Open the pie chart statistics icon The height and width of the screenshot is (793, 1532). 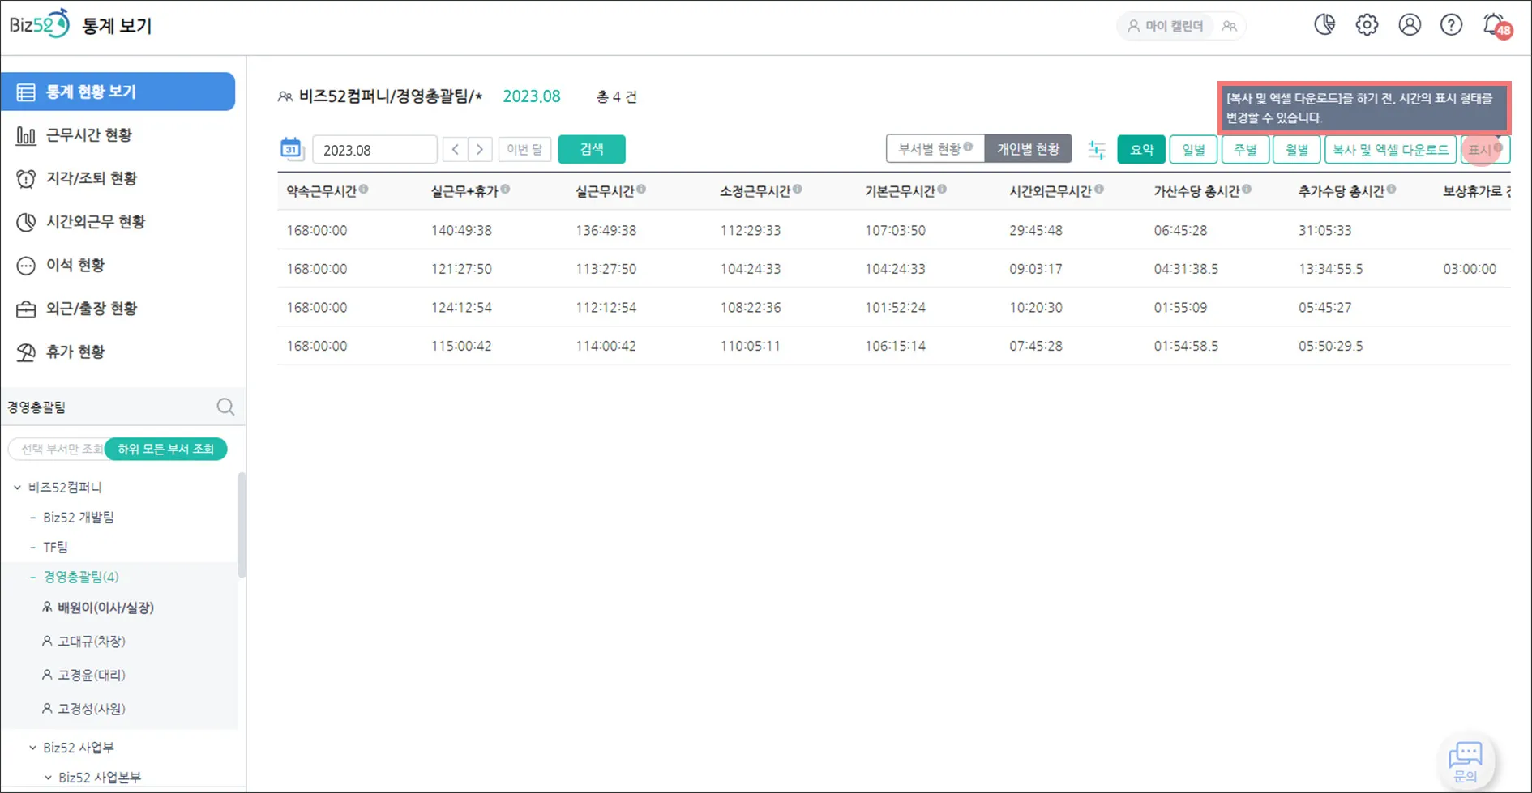click(1324, 25)
